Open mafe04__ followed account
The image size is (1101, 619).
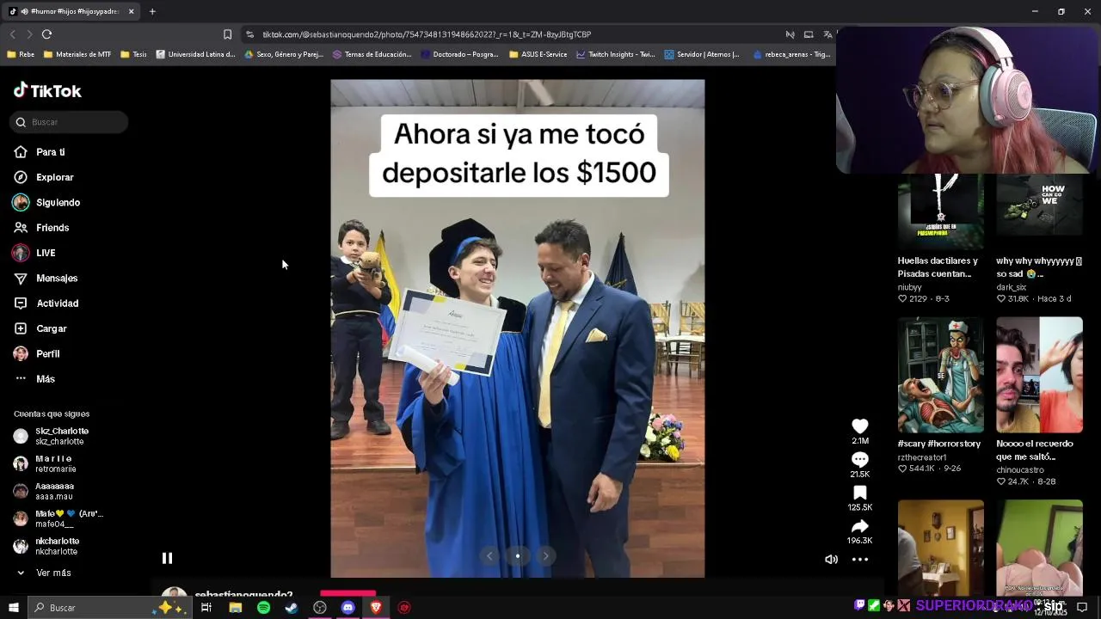[57, 518]
